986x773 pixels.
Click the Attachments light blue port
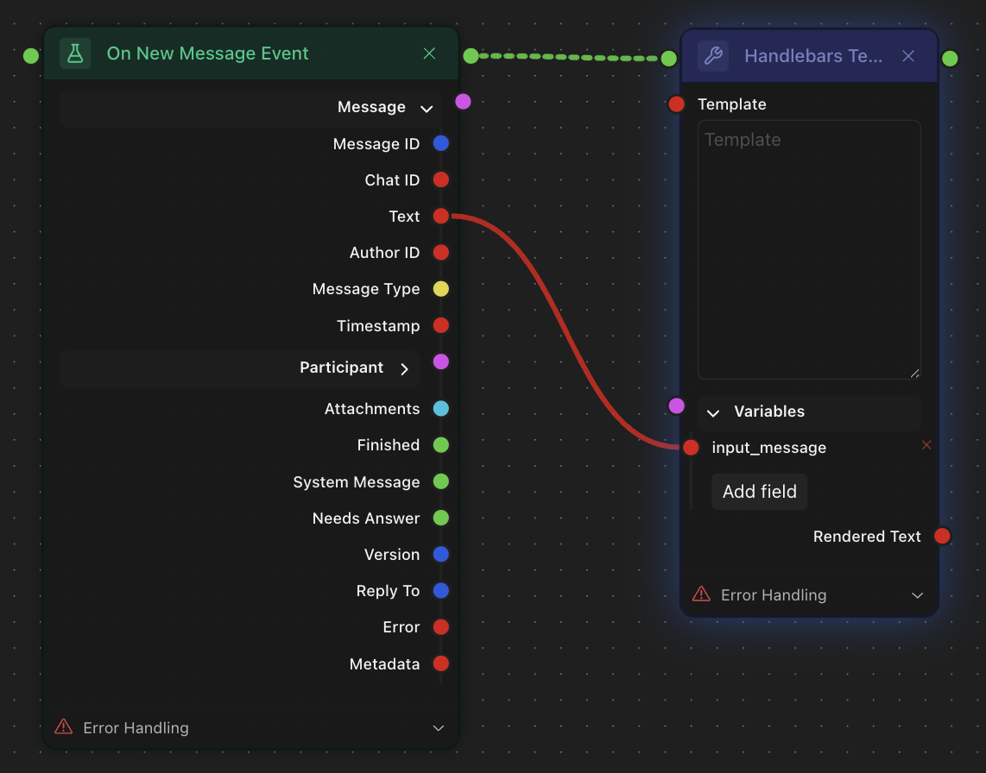(x=441, y=409)
